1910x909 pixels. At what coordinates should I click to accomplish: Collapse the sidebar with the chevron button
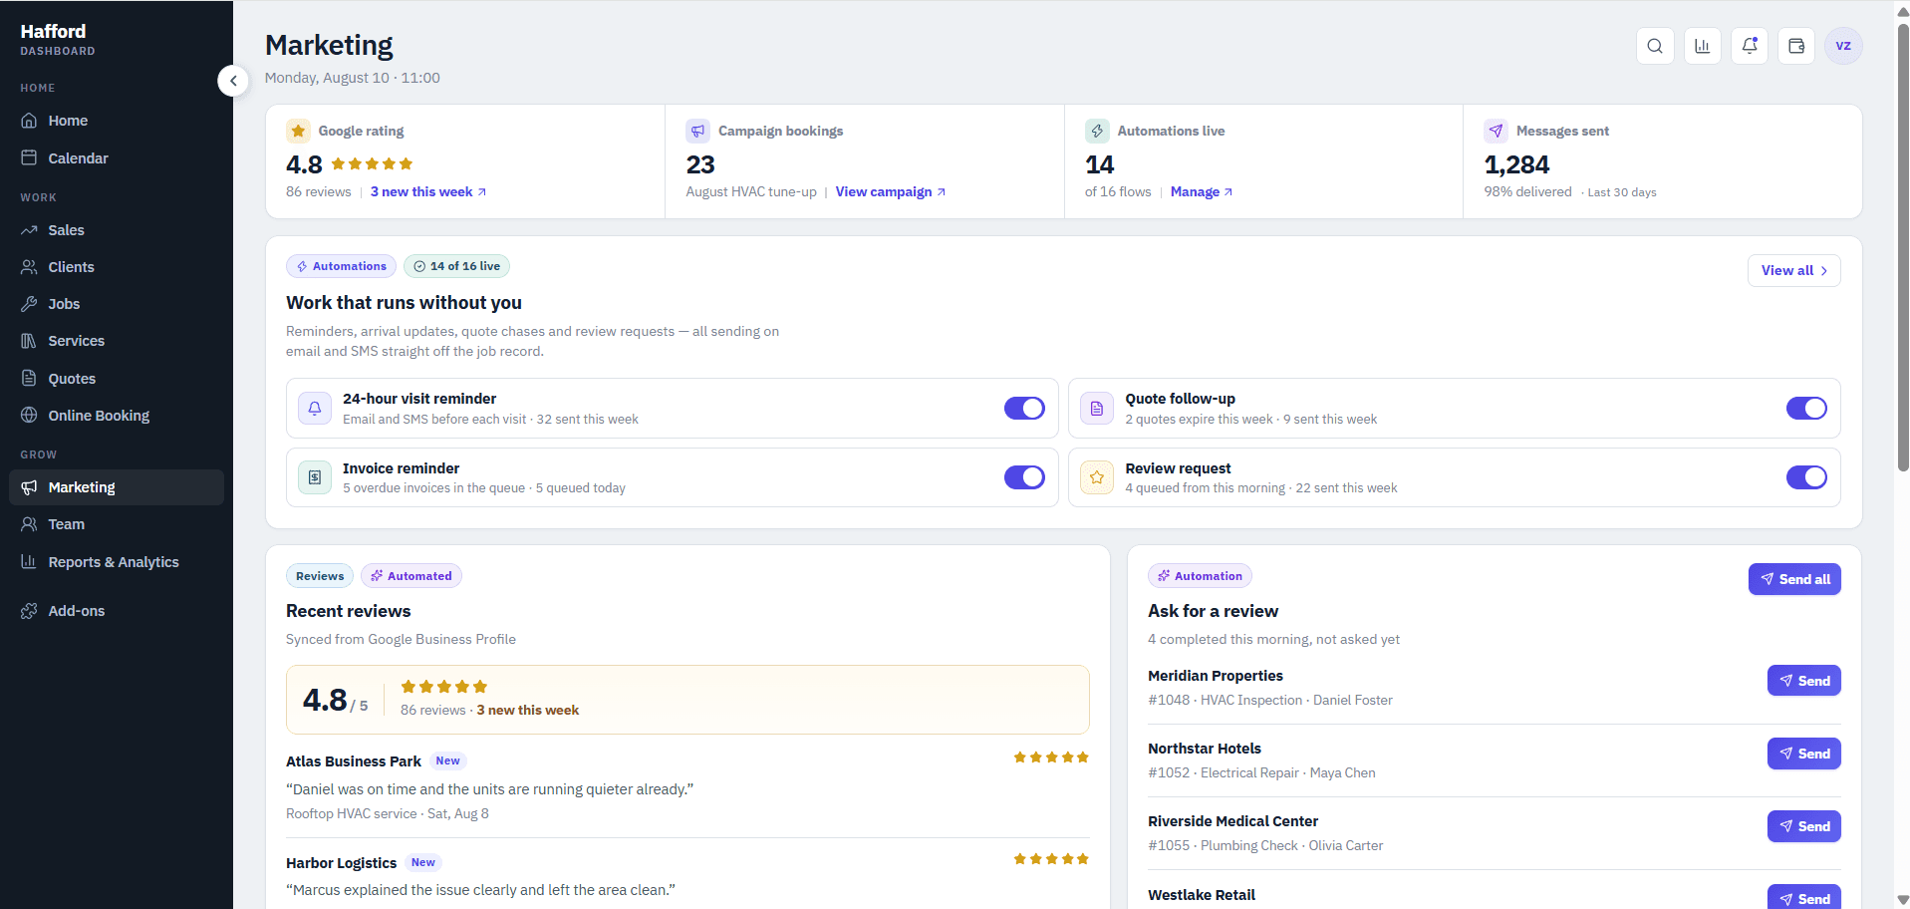[x=233, y=81]
